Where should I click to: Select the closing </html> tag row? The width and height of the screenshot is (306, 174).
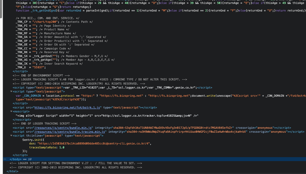point(12,171)
